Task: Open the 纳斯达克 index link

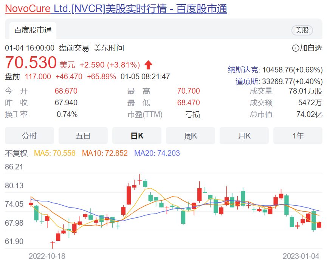Action: coord(243,70)
